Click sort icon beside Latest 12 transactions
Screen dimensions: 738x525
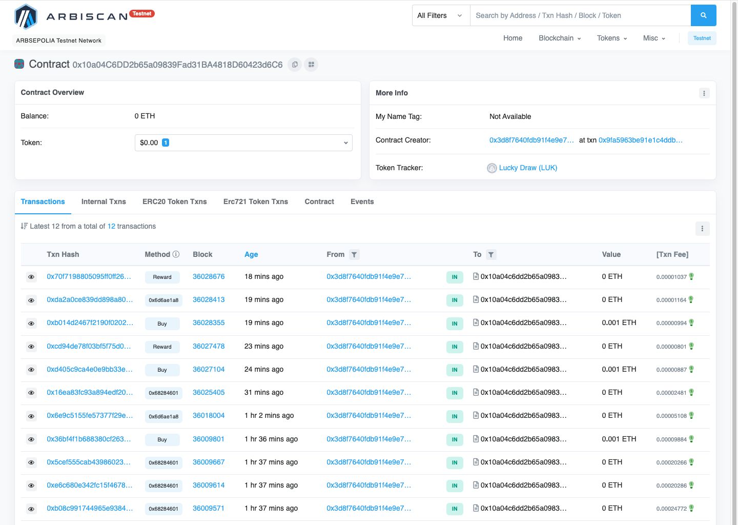pyautogui.click(x=24, y=226)
